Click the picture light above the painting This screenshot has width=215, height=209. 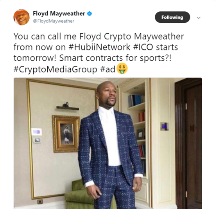[x=67, y=106]
